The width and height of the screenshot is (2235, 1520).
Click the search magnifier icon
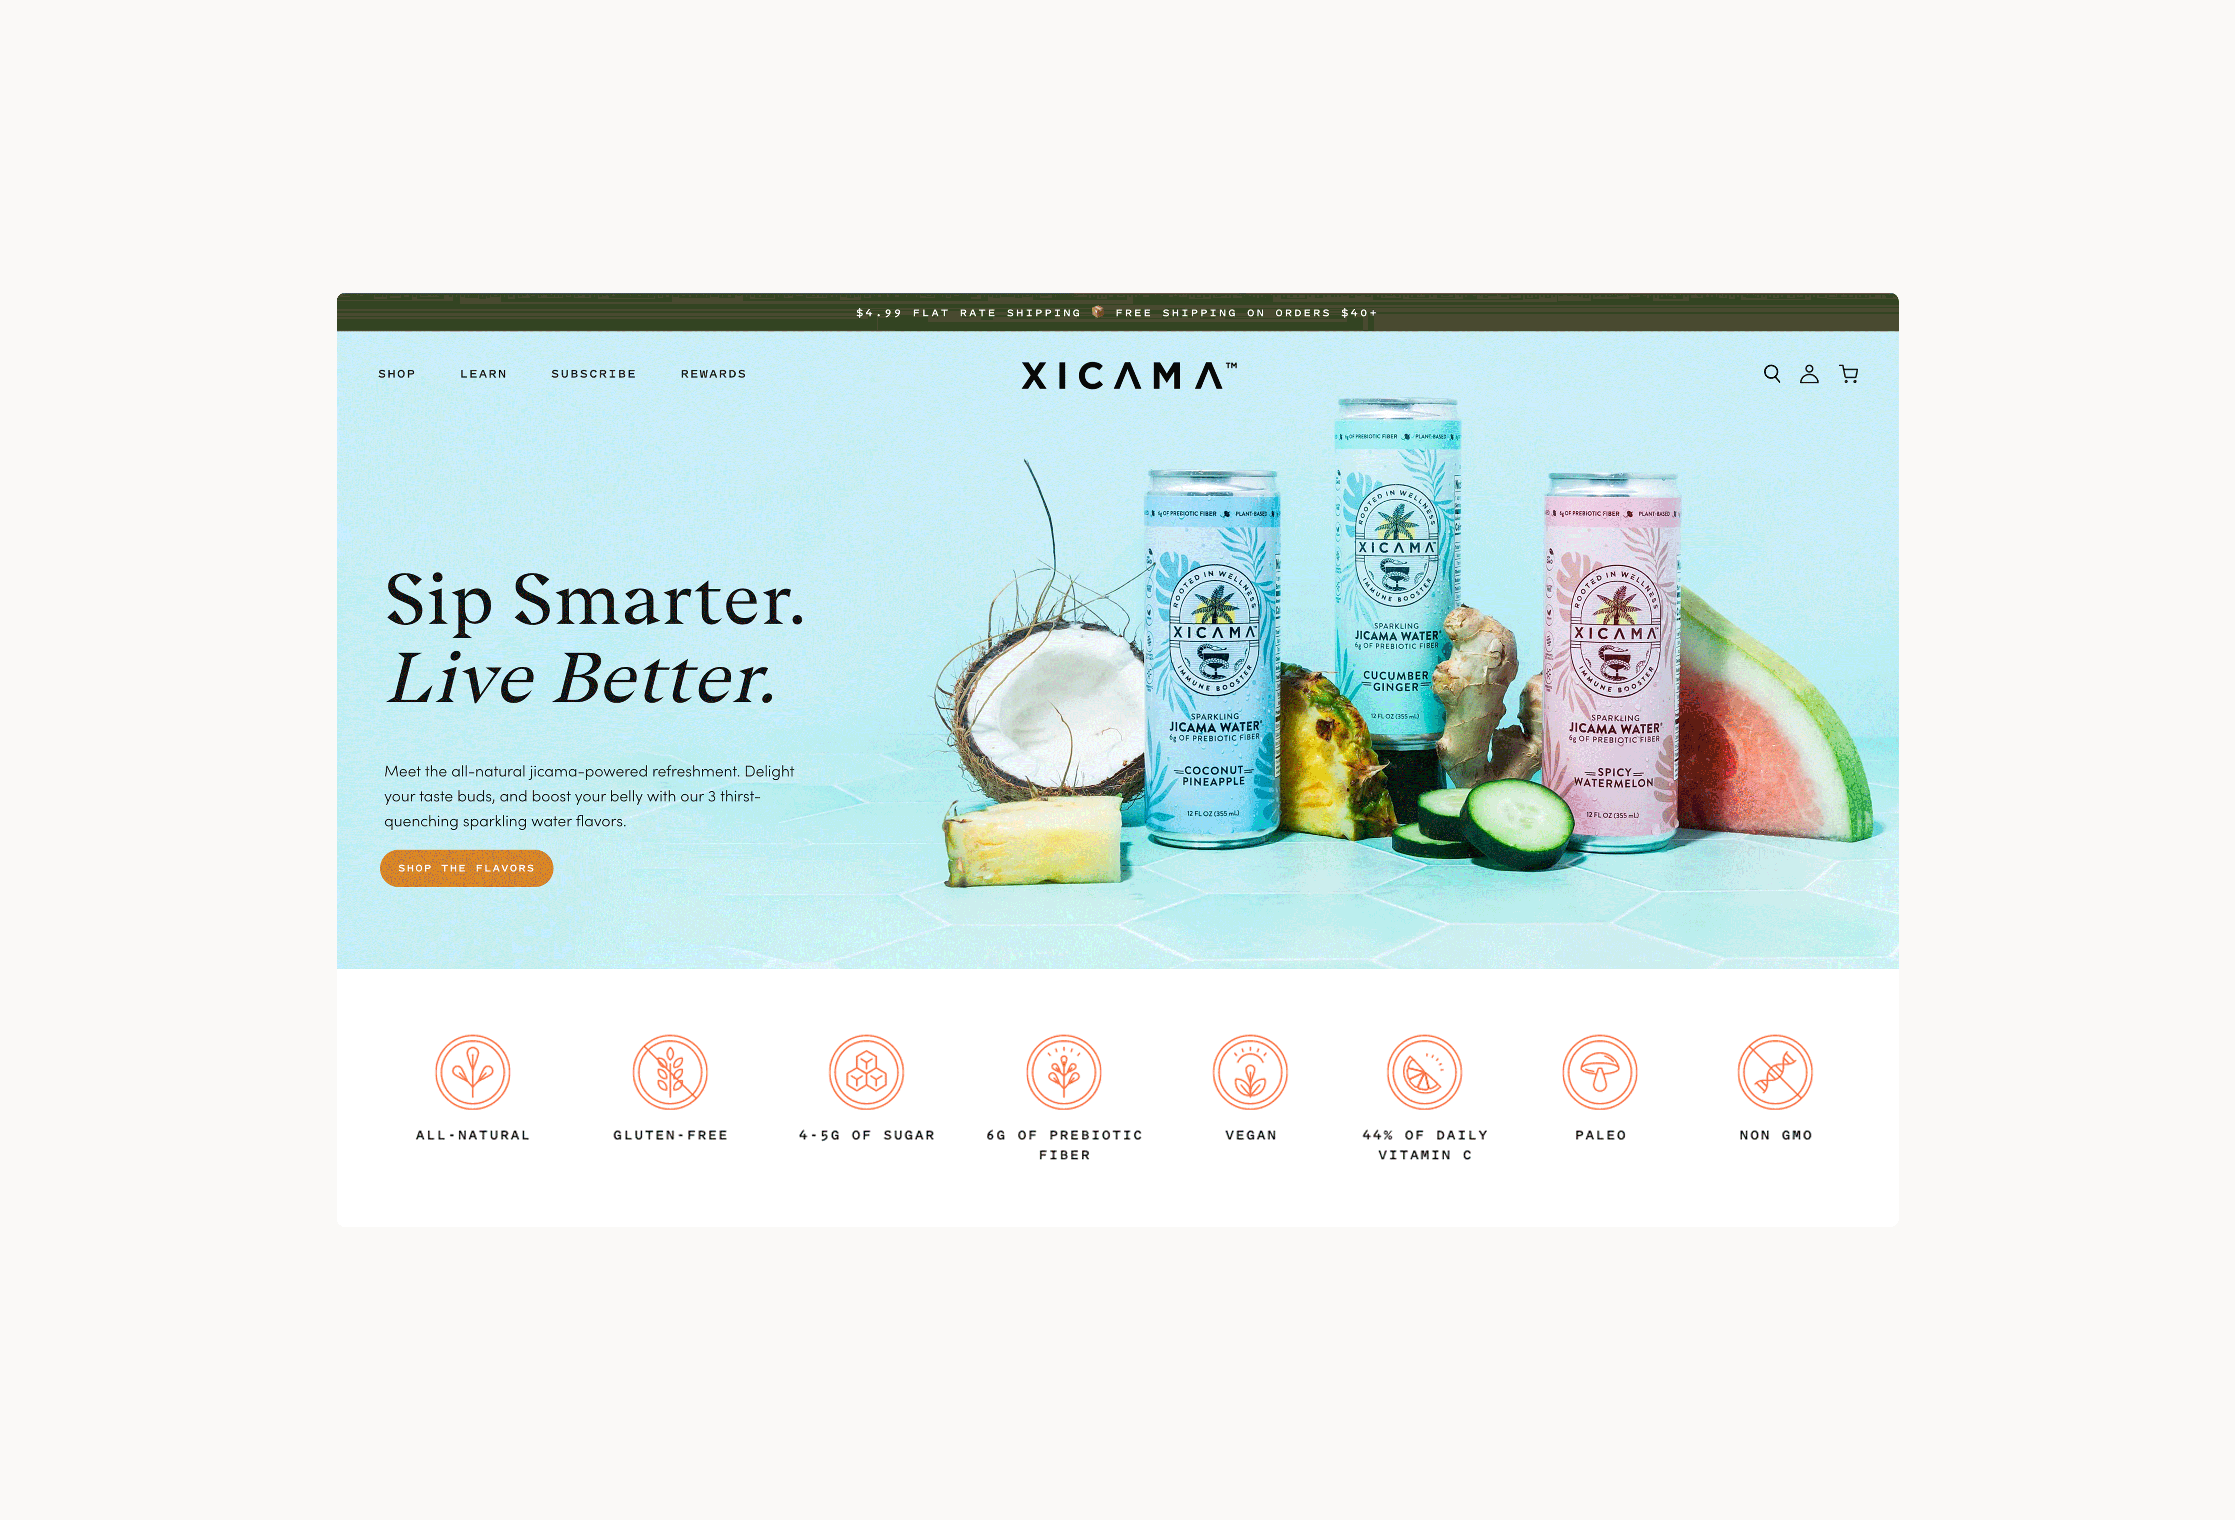click(x=1772, y=373)
